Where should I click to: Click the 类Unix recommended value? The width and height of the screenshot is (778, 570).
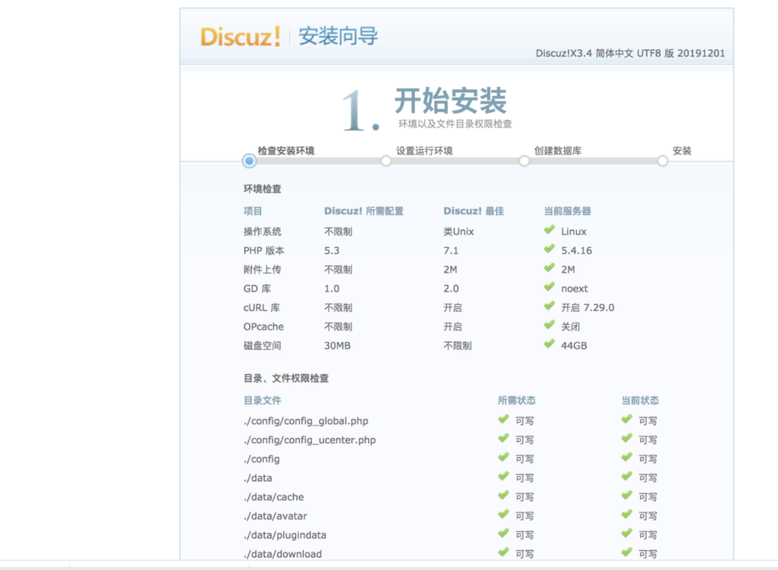pos(459,232)
